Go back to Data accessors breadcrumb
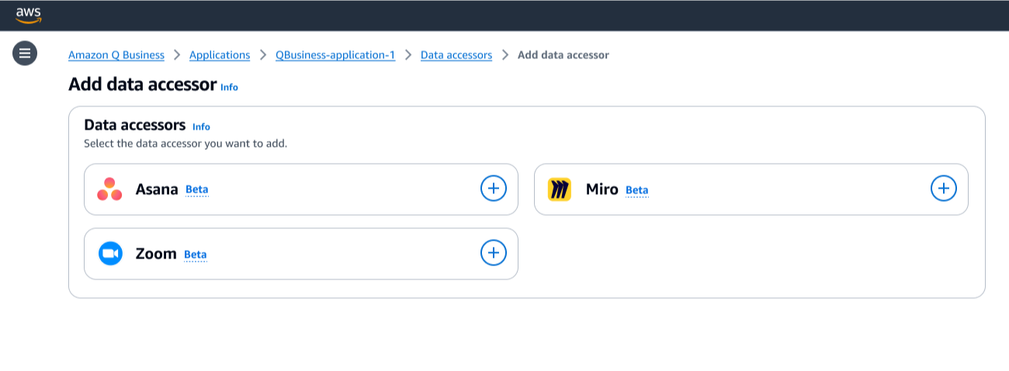This screenshot has height=371, width=1009. 456,55
